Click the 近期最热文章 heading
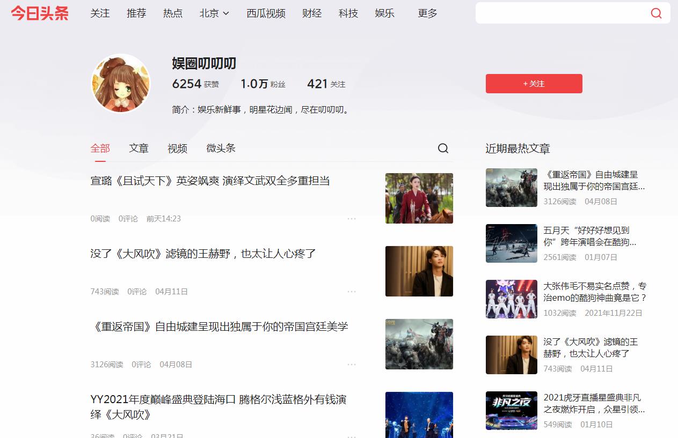The height and width of the screenshot is (438, 678). pos(518,149)
